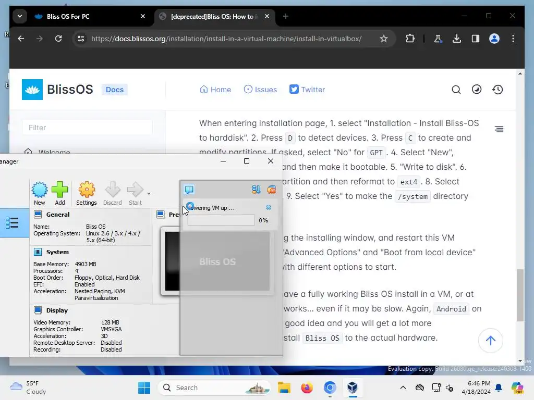Open the table of contents icon
Screen dimensions: 534x400
point(499,129)
